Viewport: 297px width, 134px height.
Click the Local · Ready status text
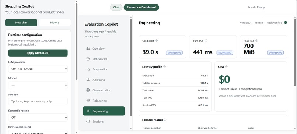click(x=256, y=7)
